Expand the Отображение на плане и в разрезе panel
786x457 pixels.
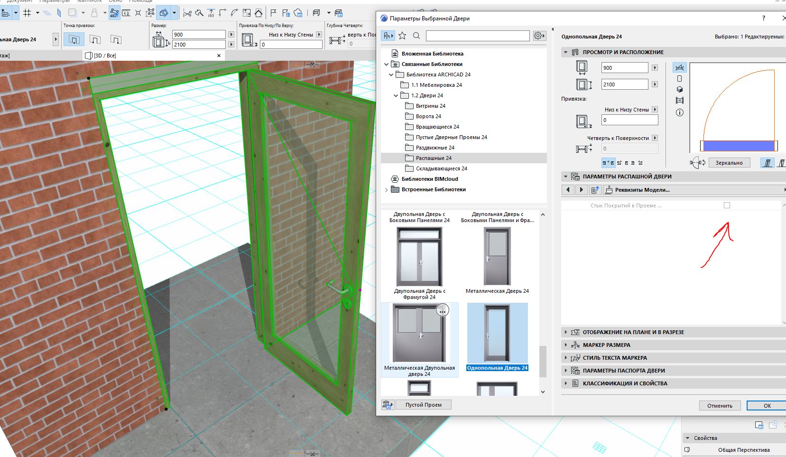tap(565, 332)
